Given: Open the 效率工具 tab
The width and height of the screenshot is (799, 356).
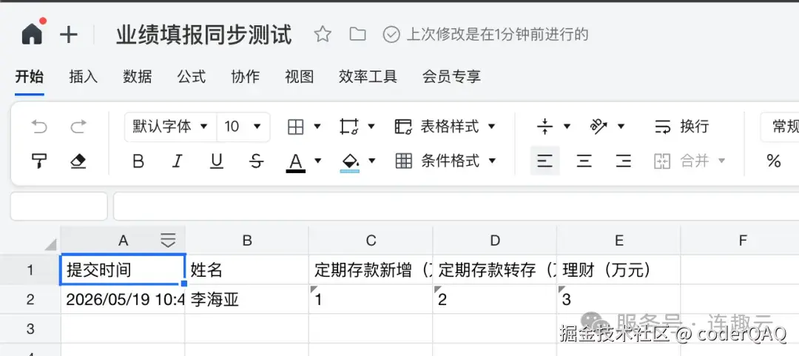Looking at the screenshot, I should [368, 77].
